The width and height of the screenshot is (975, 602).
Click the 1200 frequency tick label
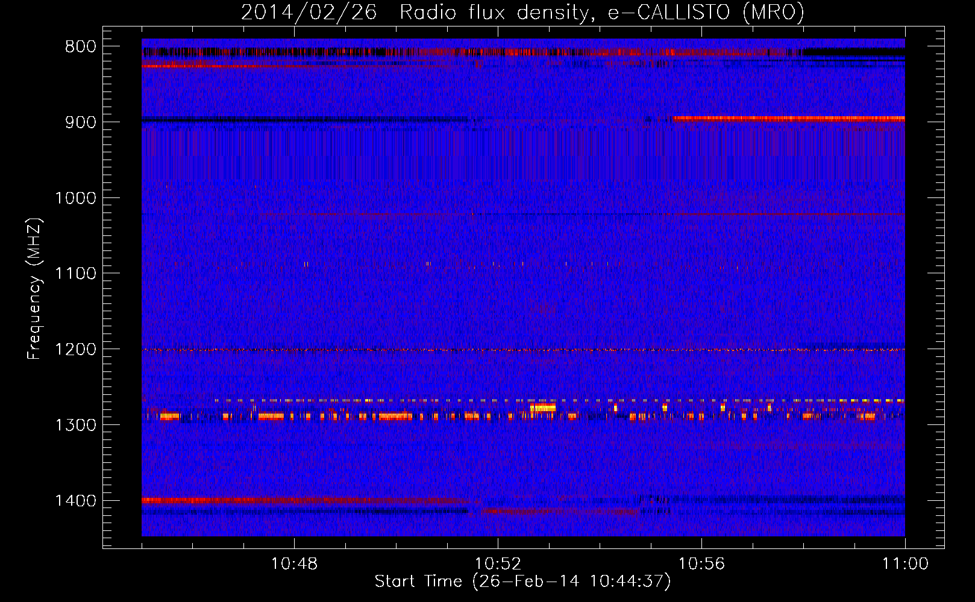[x=75, y=349]
